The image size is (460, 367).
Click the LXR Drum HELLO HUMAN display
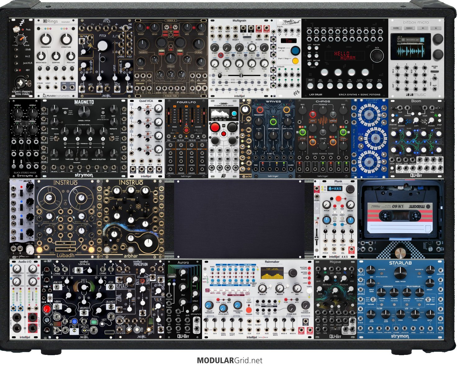345,56
